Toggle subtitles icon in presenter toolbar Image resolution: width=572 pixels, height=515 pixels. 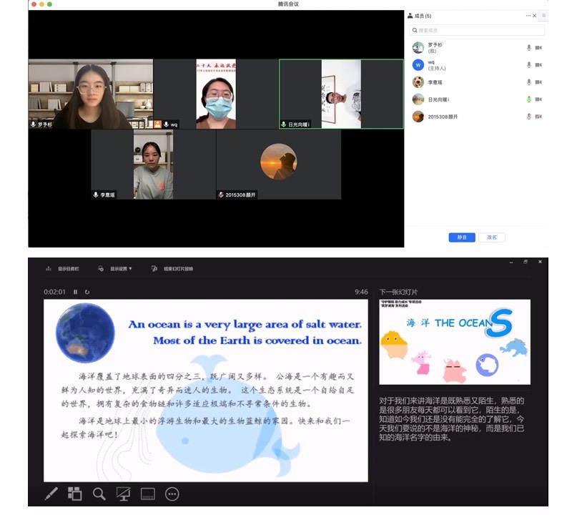point(148,494)
